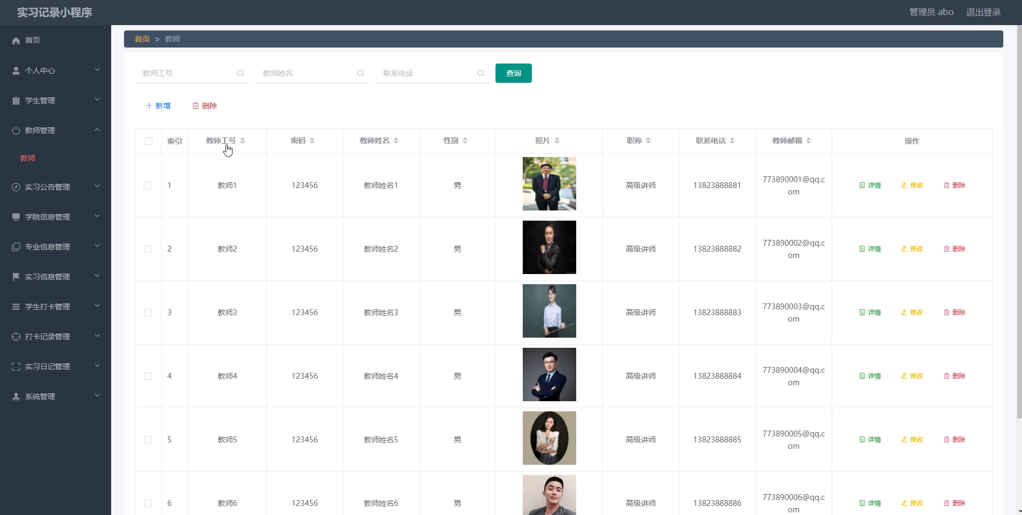The width and height of the screenshot is (1022, 515).
Task: Check the box for row 教师3
Action: [x=148, y=313]
